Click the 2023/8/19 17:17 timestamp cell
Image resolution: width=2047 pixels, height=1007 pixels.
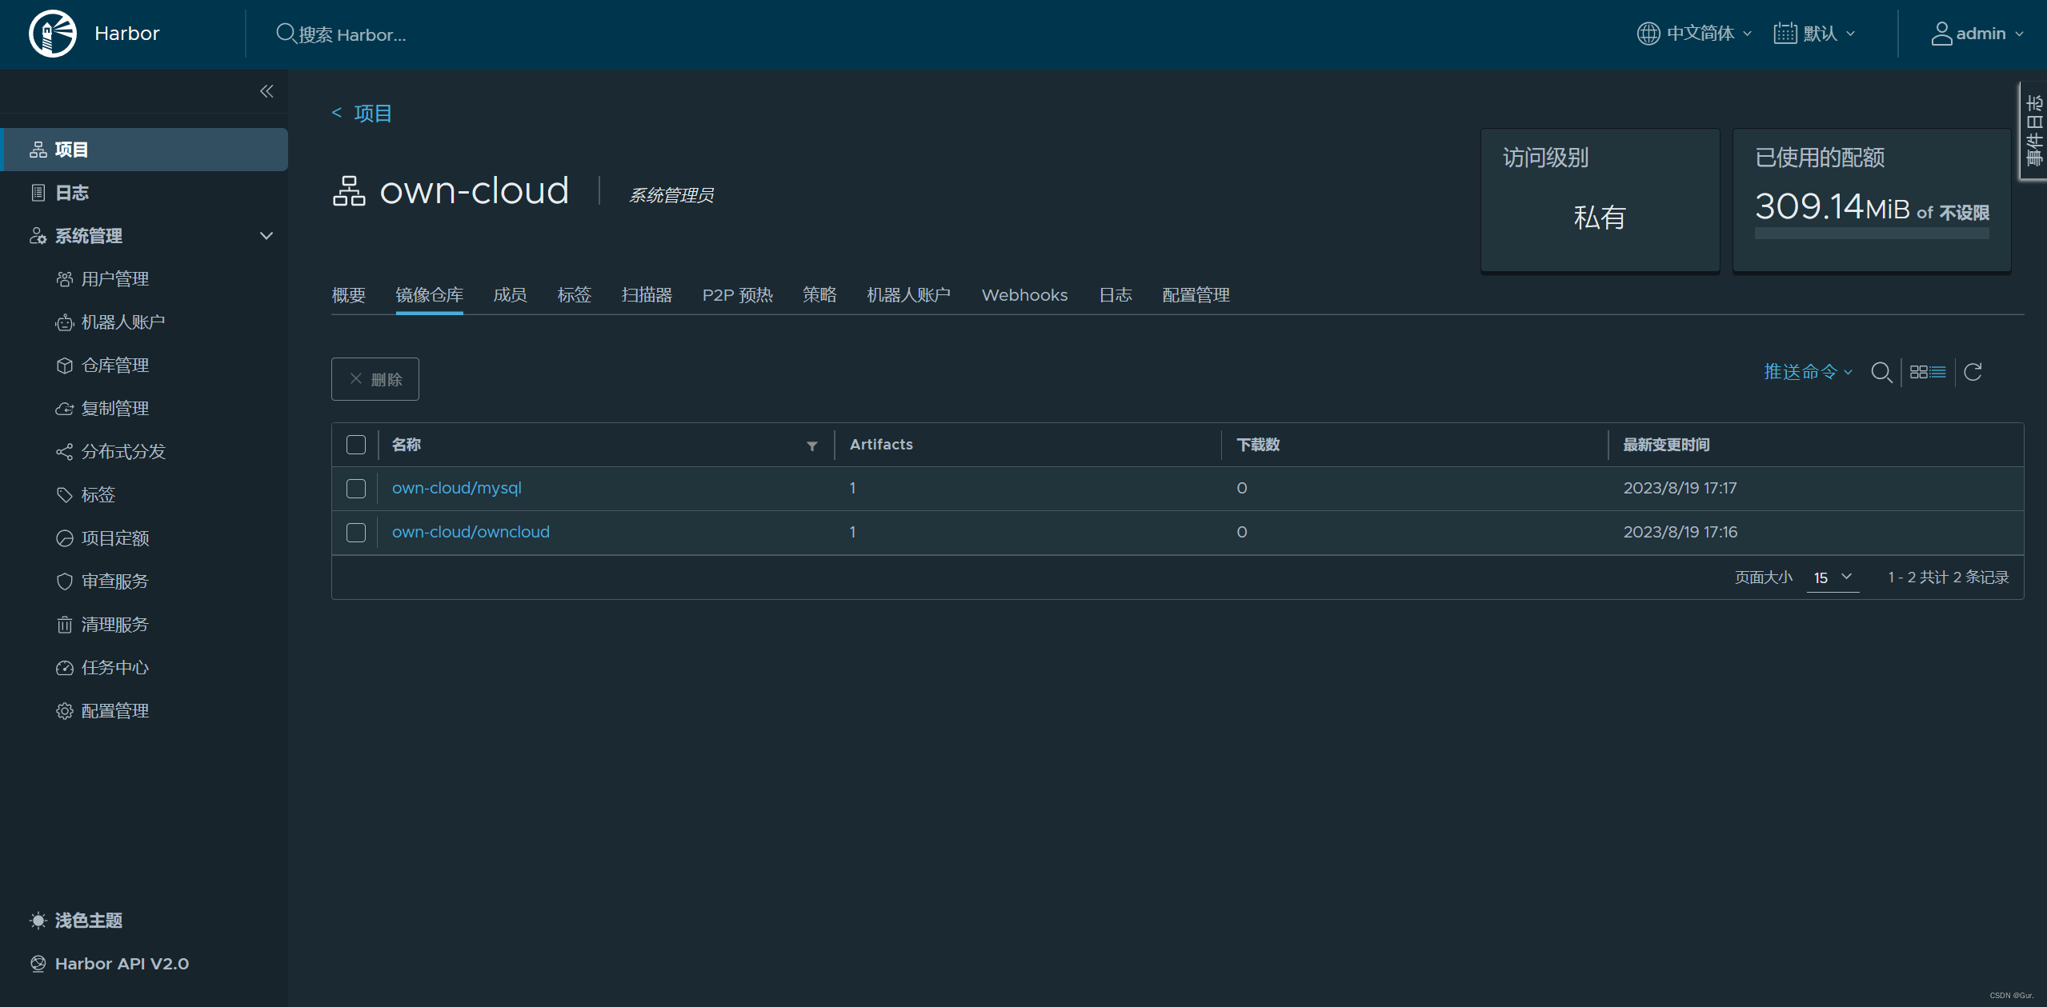(1680, 488)
